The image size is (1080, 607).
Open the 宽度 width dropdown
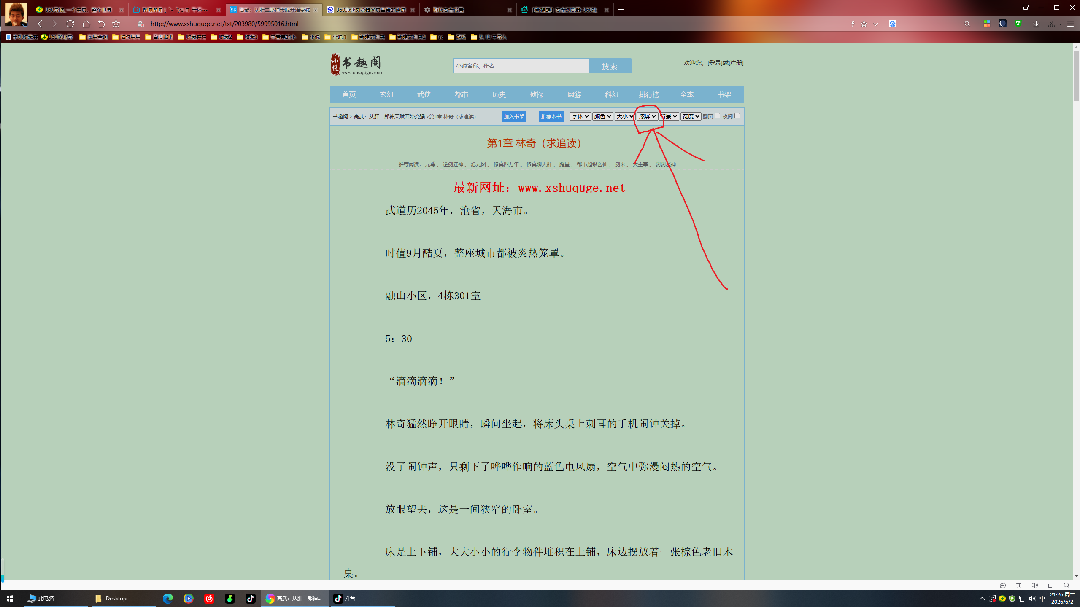691,116
